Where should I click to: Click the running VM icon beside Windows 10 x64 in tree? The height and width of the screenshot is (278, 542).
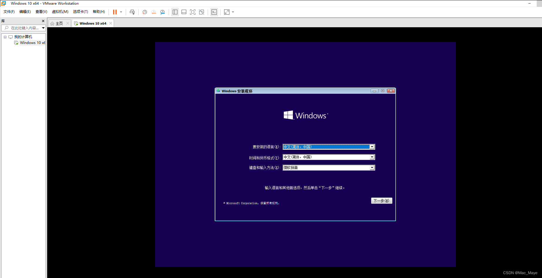[x=16, y=43]
